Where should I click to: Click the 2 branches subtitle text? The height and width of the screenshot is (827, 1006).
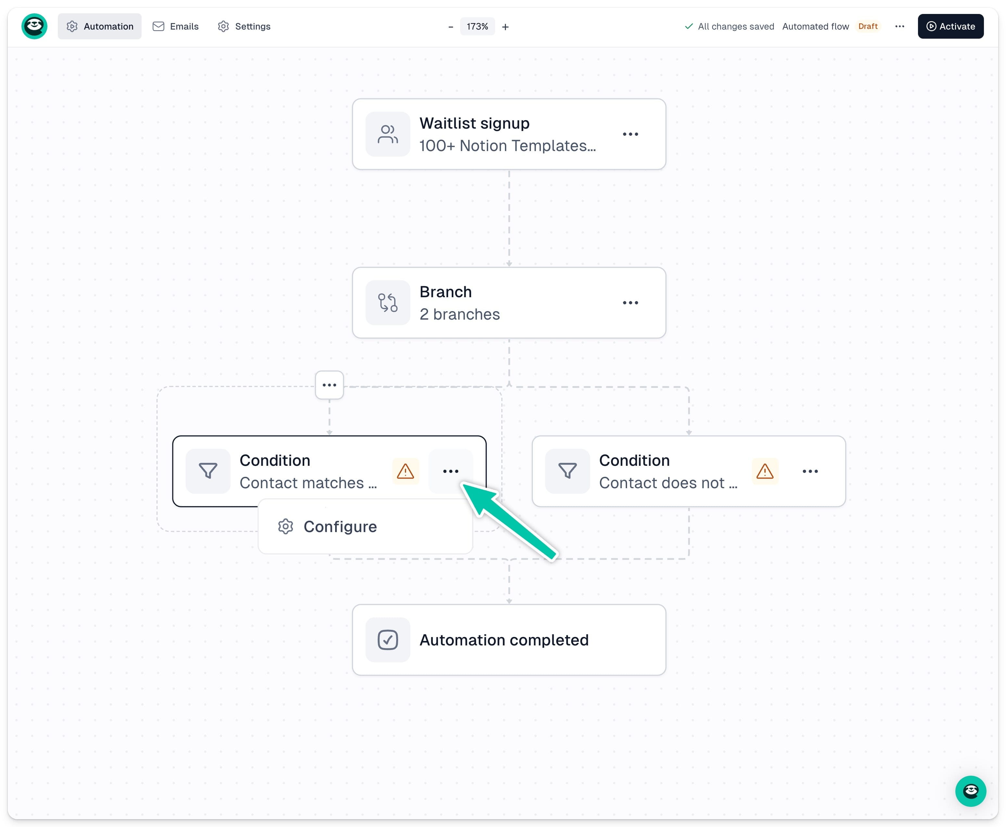[x=460, y=314]
